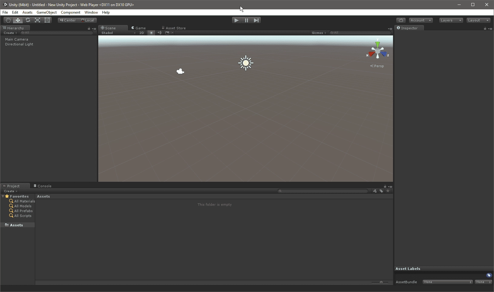
Task: Switch to Asset Store tab
Action: tap(174, 28)
